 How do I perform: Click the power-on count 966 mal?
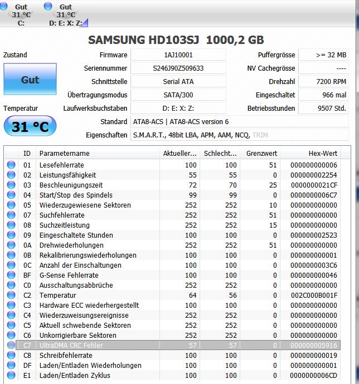323,95
